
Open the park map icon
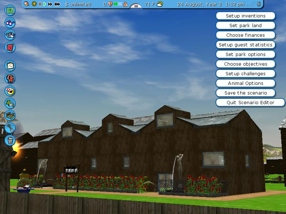[x=10, y=10]
